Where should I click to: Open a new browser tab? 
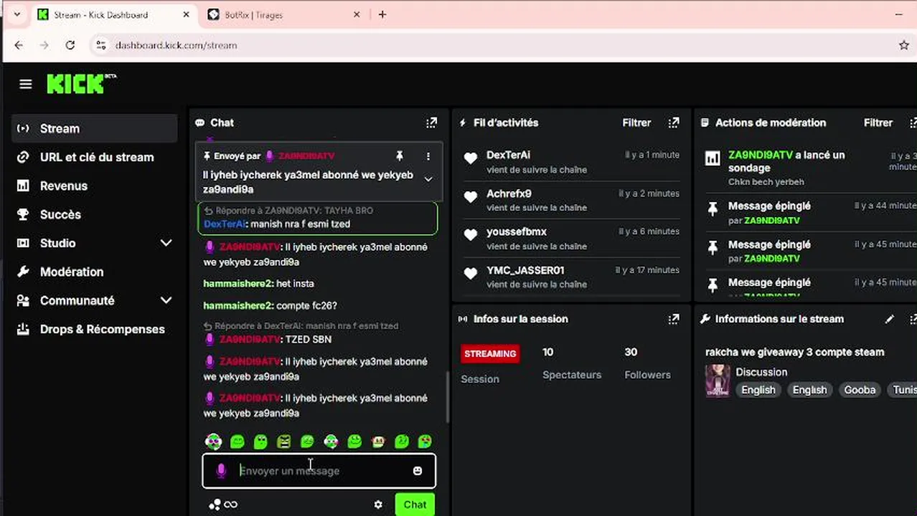point(382,14)
